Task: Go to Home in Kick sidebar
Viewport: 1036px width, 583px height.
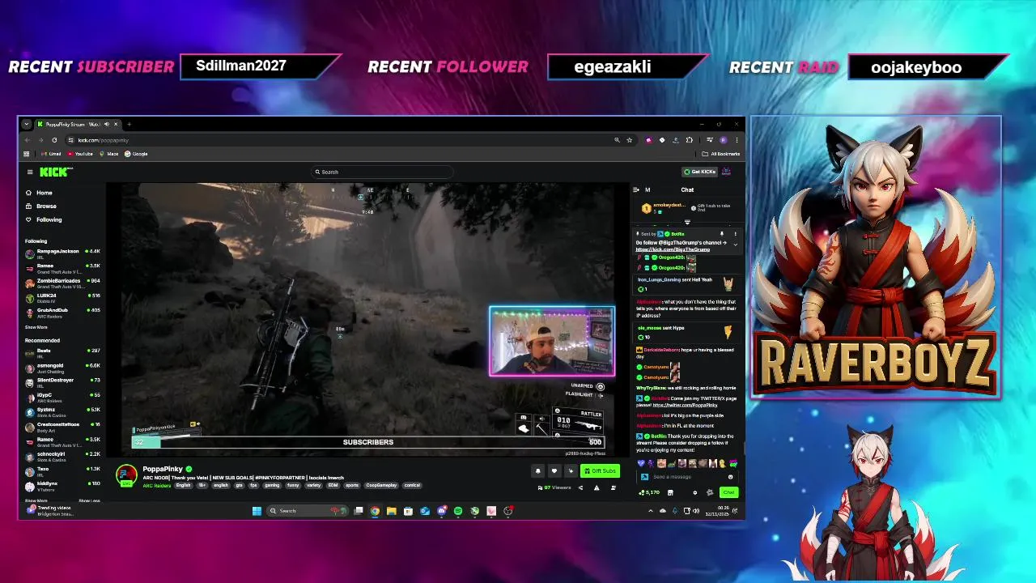Action: point(38,193)
